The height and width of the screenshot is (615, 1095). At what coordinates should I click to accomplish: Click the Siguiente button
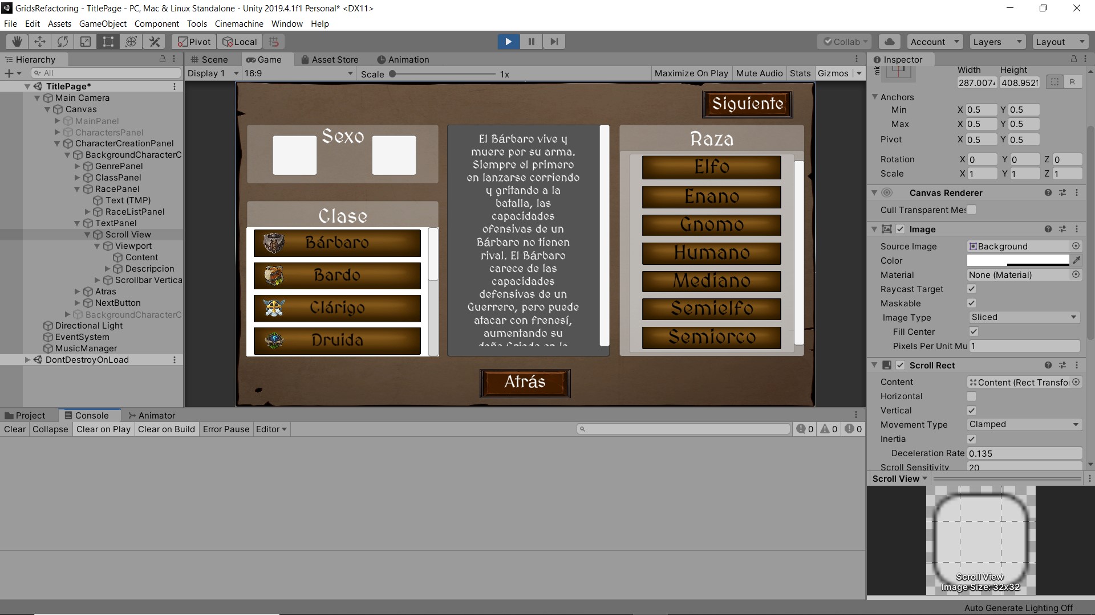747,104
